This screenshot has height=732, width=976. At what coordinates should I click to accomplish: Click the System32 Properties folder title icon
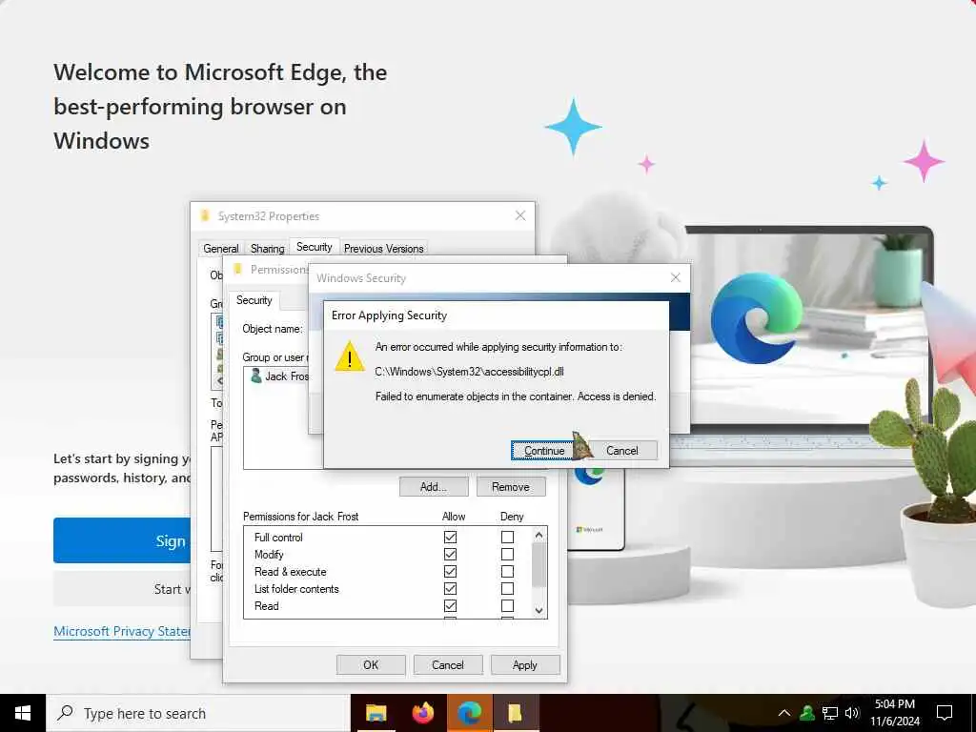click(x=205, y=216)
